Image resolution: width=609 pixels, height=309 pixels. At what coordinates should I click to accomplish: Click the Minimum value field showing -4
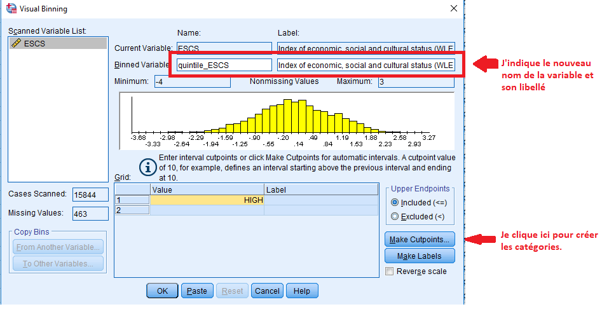pyautogui.click(x=192, y=81)
